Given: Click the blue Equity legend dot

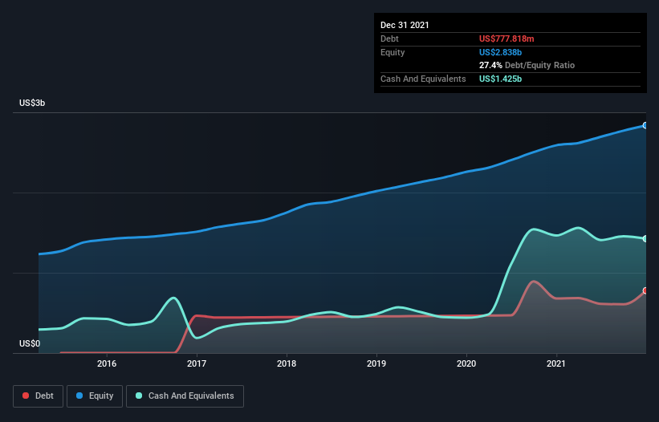Looking at the screenshot, I should pos(79,396).
